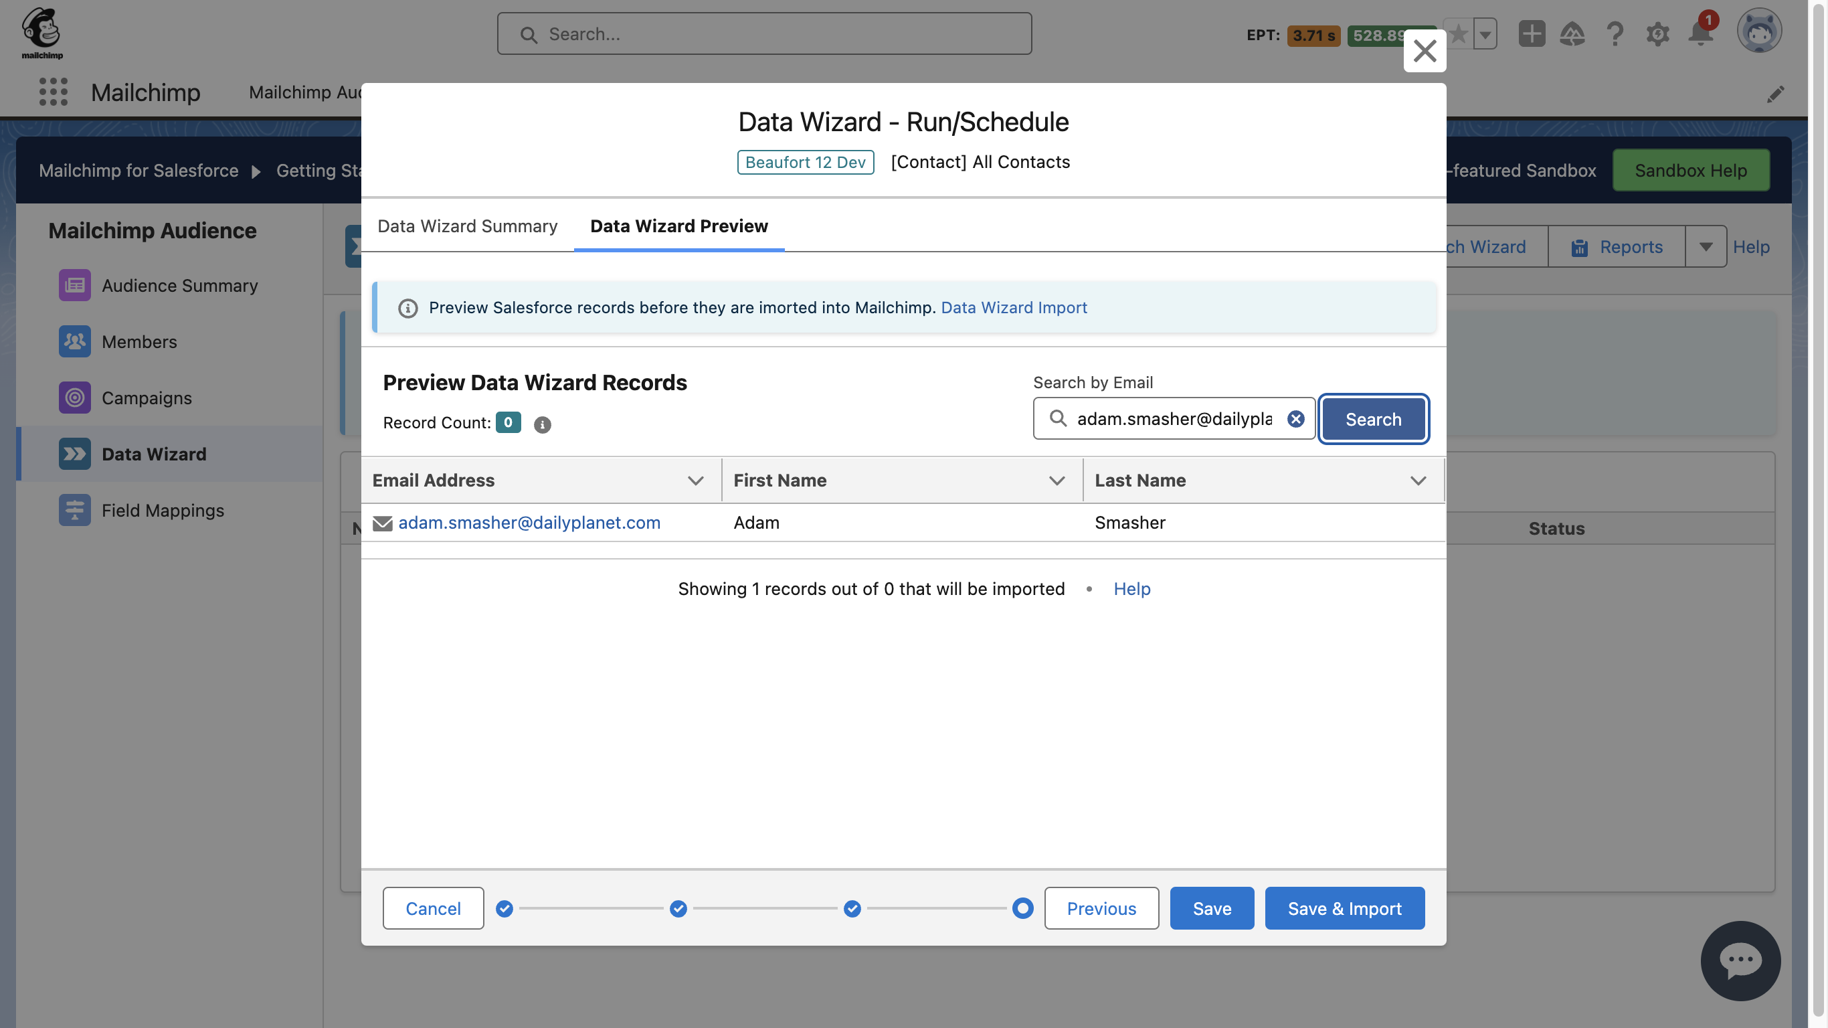Close the Data Wizard modal with X

coord(1425,50)
